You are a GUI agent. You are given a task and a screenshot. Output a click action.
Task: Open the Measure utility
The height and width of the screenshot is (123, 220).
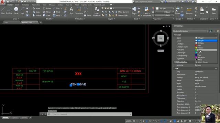coord(189,11)
